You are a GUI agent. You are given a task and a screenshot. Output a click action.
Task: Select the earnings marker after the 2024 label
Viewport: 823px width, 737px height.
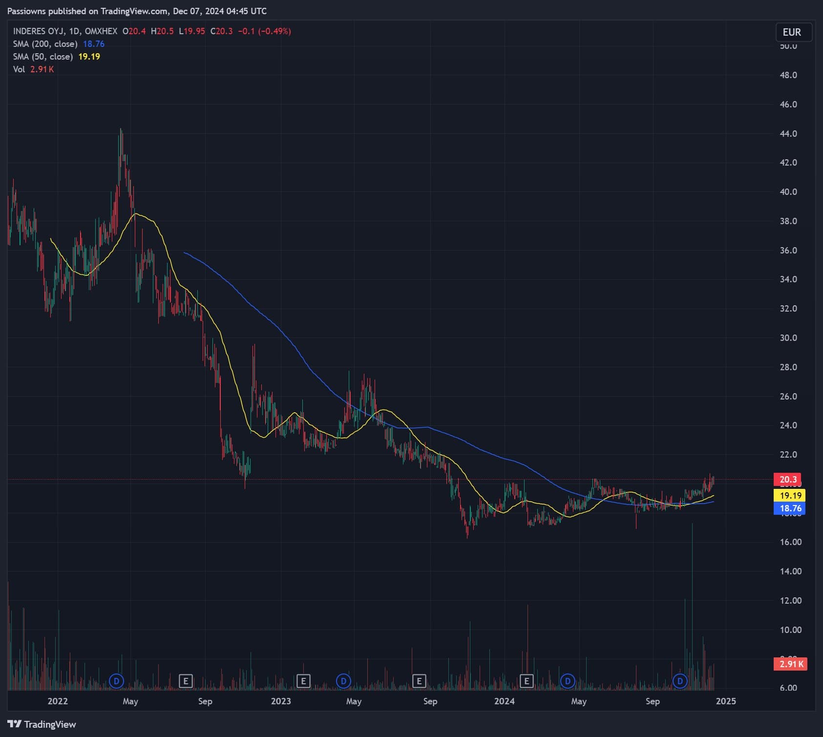(x=526, y=680)
